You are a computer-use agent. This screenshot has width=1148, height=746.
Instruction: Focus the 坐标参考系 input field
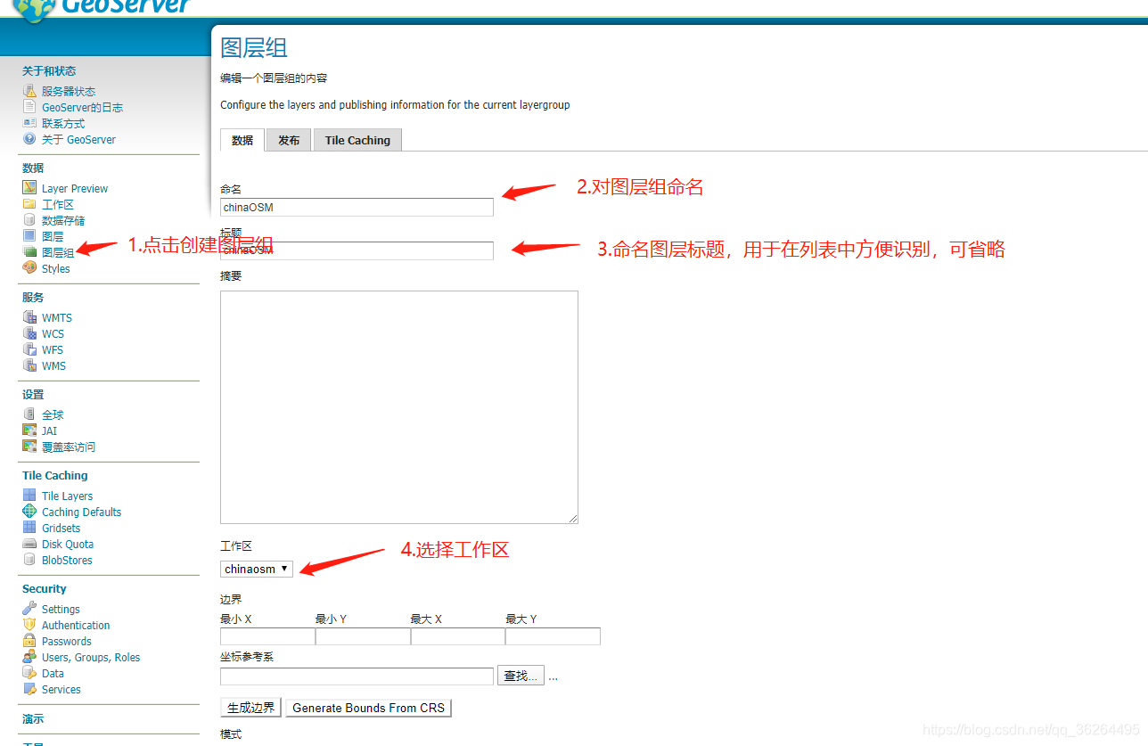click(357, 676)
